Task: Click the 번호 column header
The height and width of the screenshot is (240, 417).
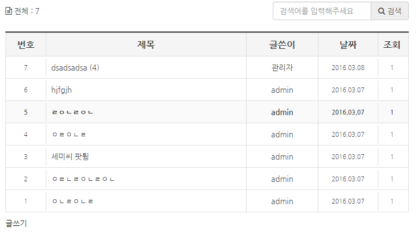Action: tap(26, 45)
